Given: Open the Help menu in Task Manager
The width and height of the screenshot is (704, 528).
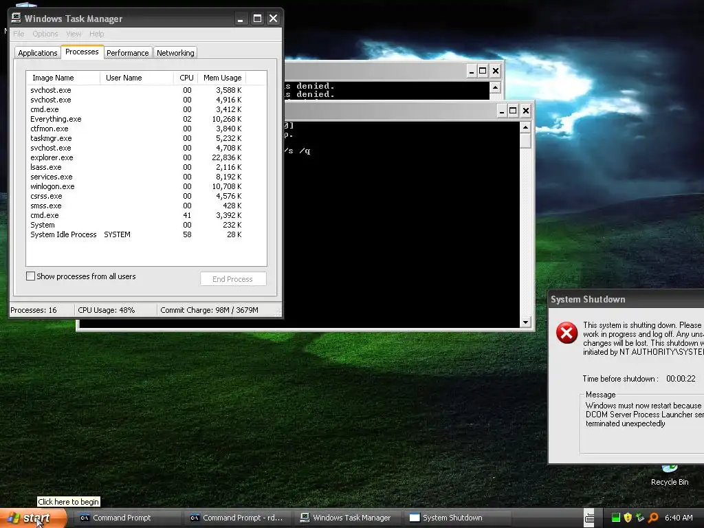Looking at the screenshot, I should tap(96, 34).
